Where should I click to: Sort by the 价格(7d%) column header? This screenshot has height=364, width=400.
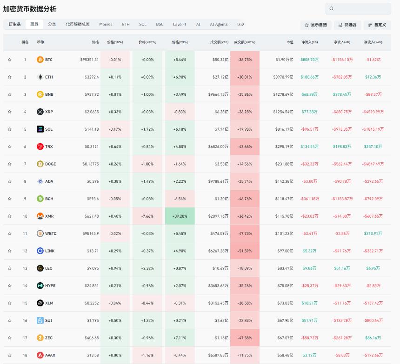[180, 42]
